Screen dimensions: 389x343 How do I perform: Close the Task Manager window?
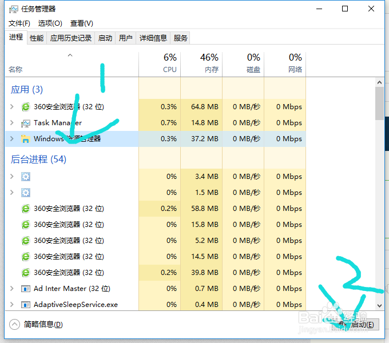tap(371, 9)
